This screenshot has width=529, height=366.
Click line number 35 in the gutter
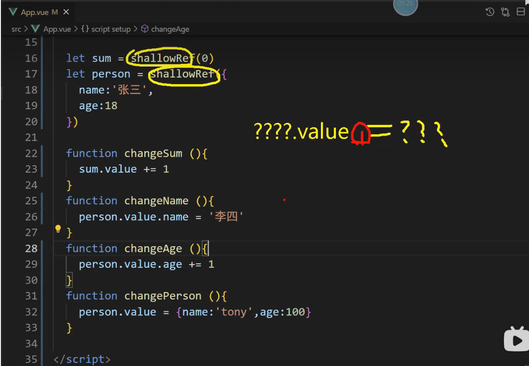pyautogui.click(x=31, y=359)
